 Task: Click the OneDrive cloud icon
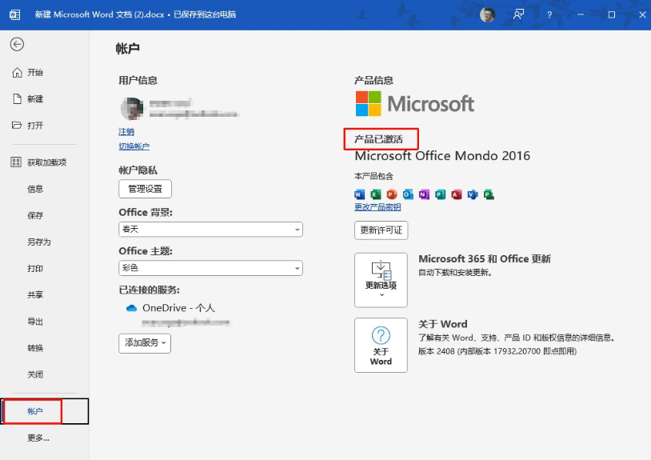[131, 308]
